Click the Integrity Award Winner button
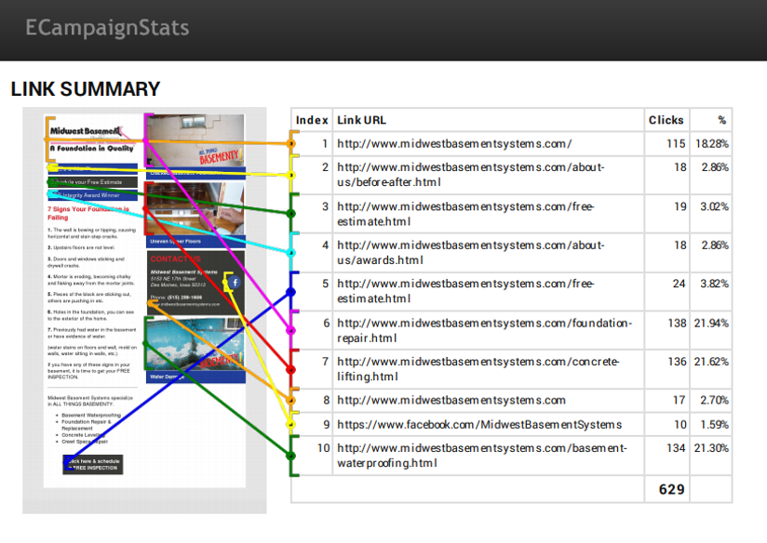767x543 pixels. point(92,195)
